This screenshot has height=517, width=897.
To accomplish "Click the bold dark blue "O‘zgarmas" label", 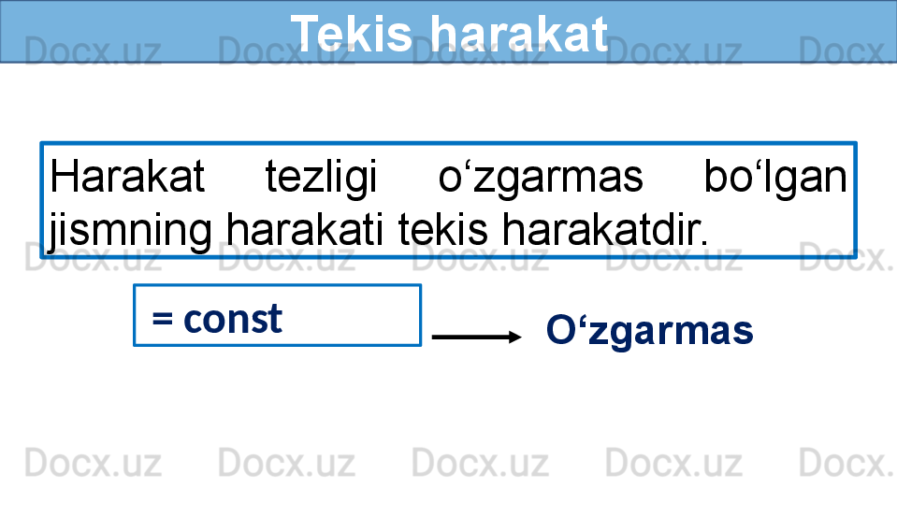I will click(x=649, y=330).
